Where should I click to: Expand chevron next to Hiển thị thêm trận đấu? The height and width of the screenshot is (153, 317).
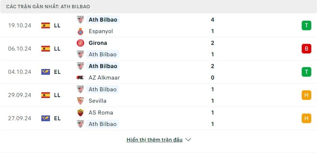(x=188, y=140)
